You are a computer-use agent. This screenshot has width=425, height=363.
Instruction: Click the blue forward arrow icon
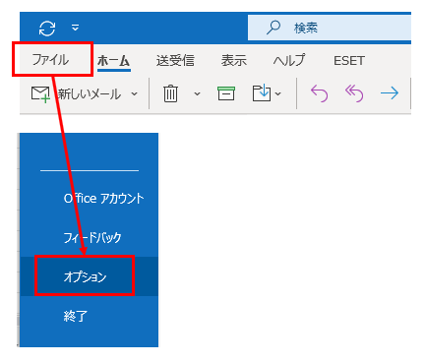pos(390,93)
